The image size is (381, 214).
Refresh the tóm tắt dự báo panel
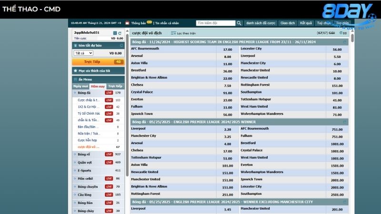click(x=121, y=45)
